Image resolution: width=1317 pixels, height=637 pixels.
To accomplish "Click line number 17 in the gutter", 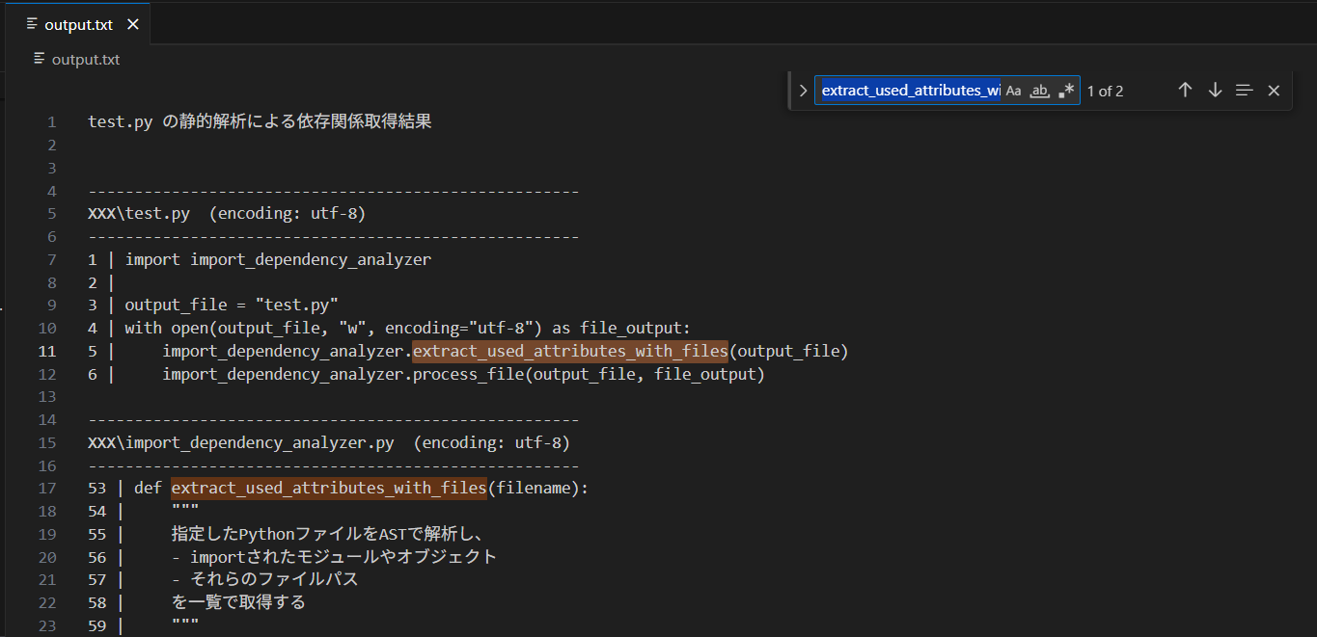I will pyautogui.click(x=47, y=488).
